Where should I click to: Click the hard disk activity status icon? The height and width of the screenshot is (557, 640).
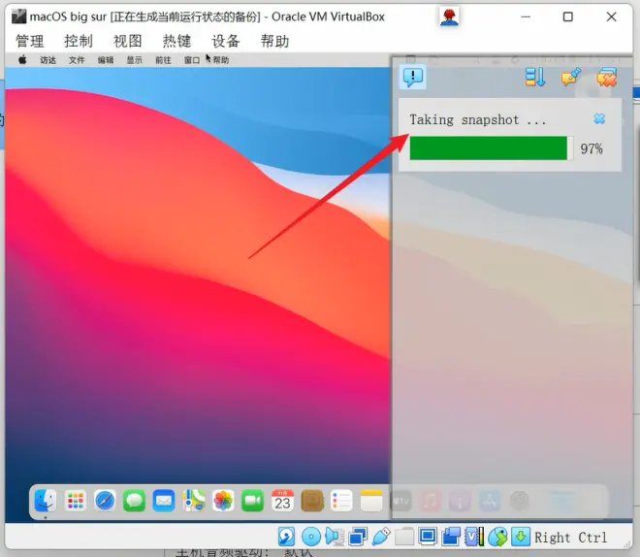[286, 537]
